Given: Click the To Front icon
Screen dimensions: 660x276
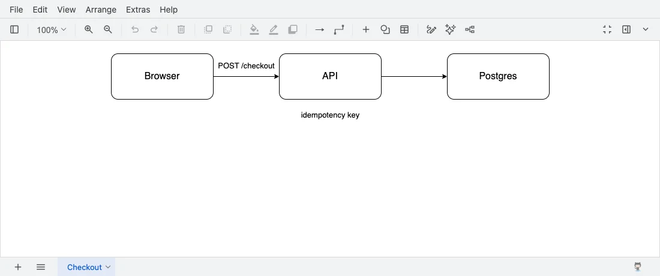Looking at the screenshot, I should pyautogui.click(x=208, y=29).
